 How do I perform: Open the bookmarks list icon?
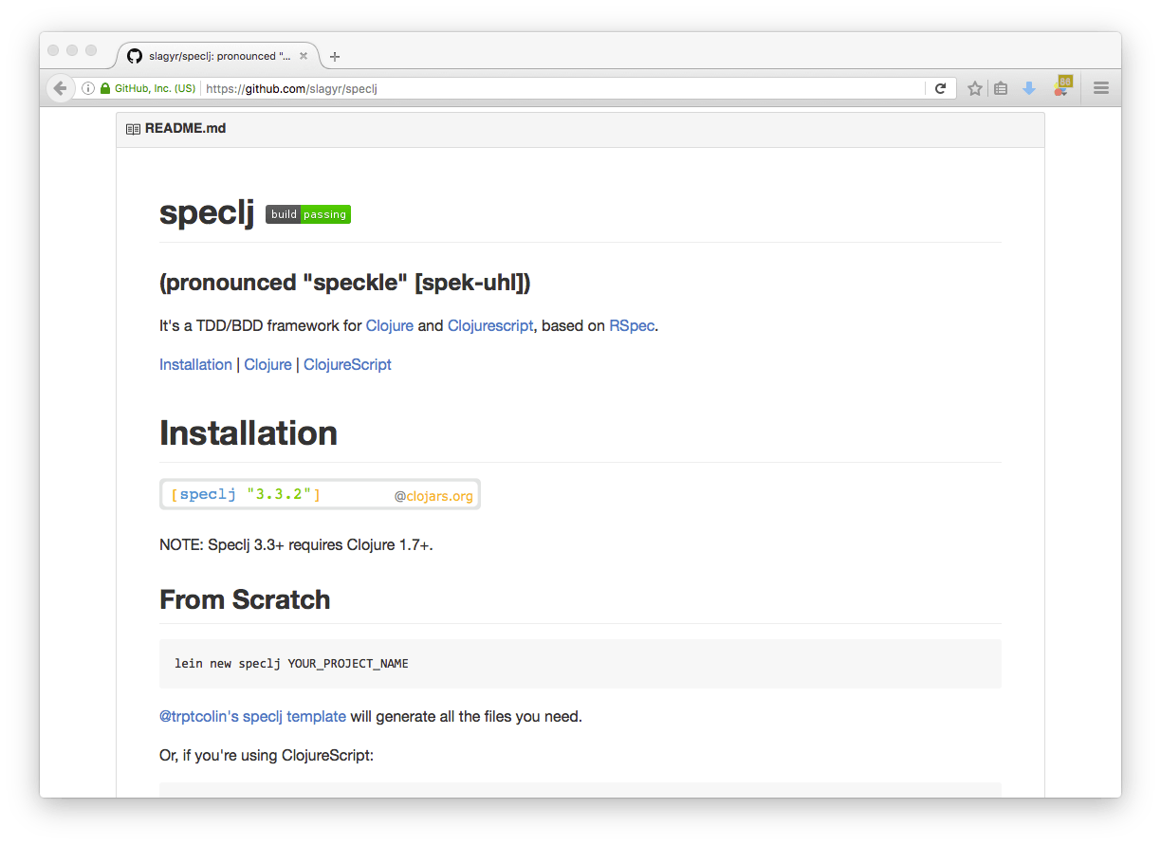tap(1001, 88)
